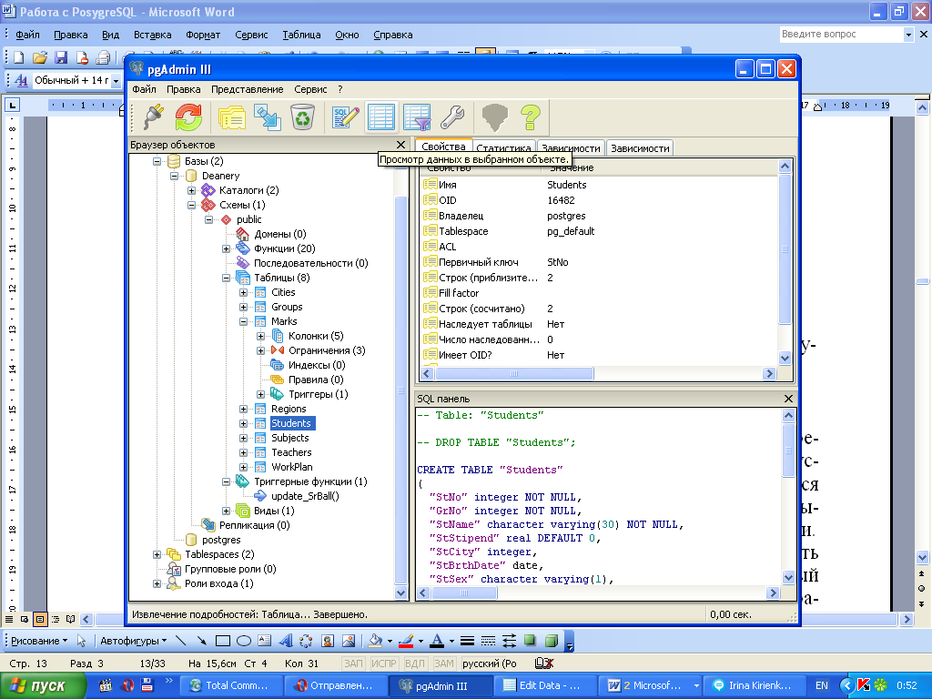Select the Arrow drawing tool
Viewport: 932px width, 699px height.
(201, 641)
